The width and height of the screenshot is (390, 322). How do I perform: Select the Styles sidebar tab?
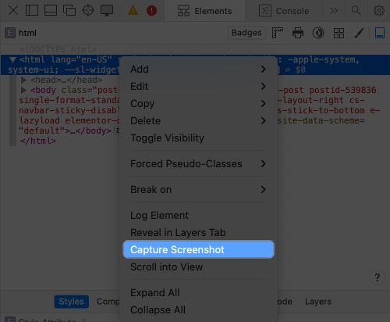72,302
